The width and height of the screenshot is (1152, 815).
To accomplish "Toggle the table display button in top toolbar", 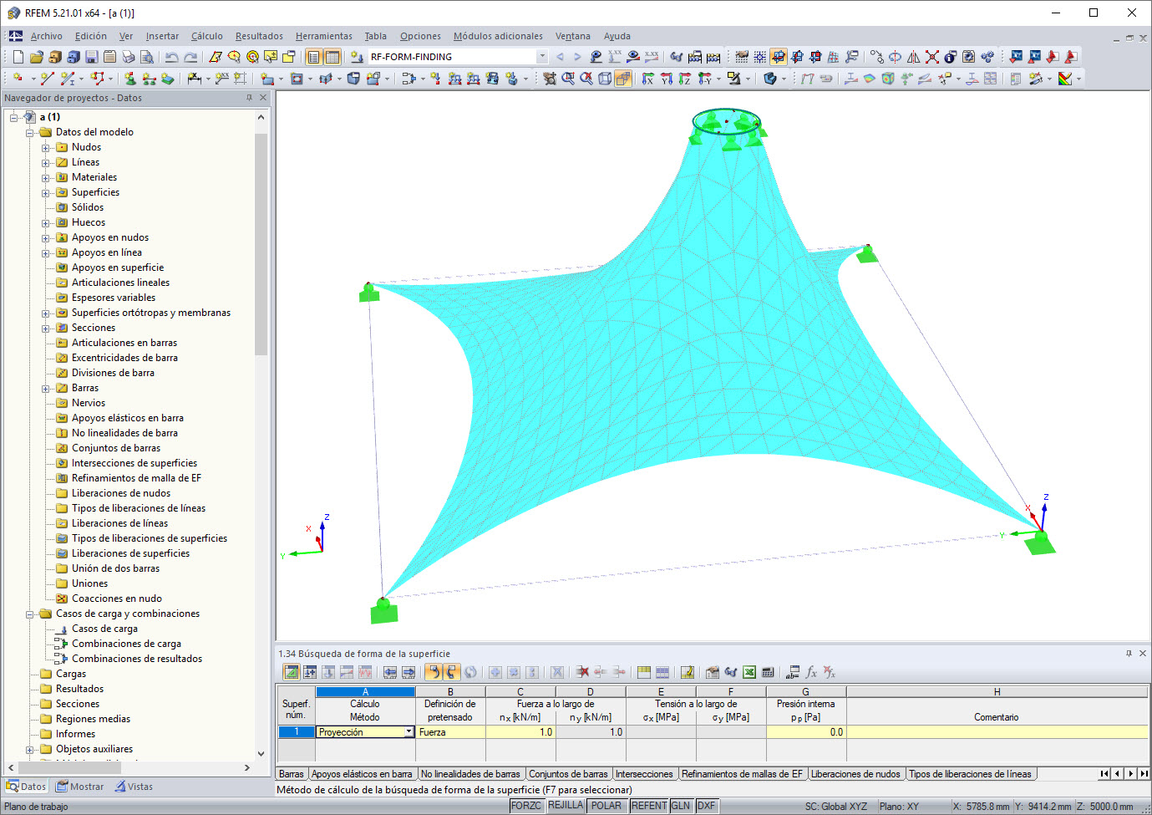I will tap(332, 57).
